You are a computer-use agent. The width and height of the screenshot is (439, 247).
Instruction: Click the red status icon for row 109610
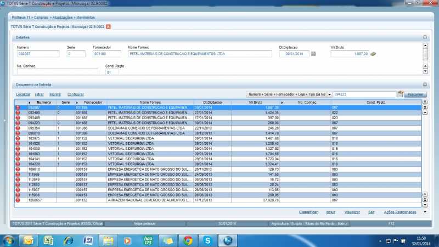pyautogui.click(x=18, y=169)
